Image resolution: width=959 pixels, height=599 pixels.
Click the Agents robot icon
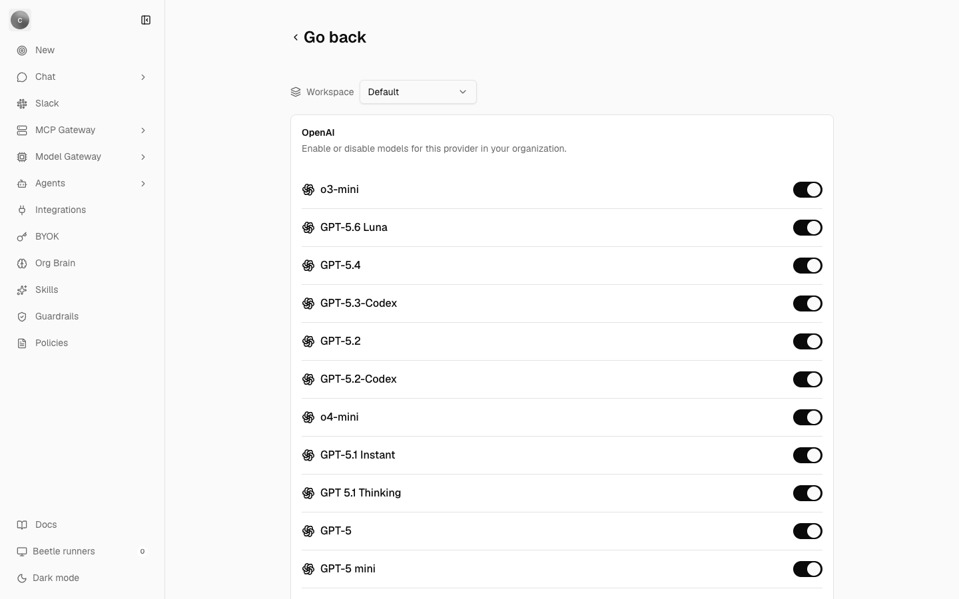(x=22, y=184)
